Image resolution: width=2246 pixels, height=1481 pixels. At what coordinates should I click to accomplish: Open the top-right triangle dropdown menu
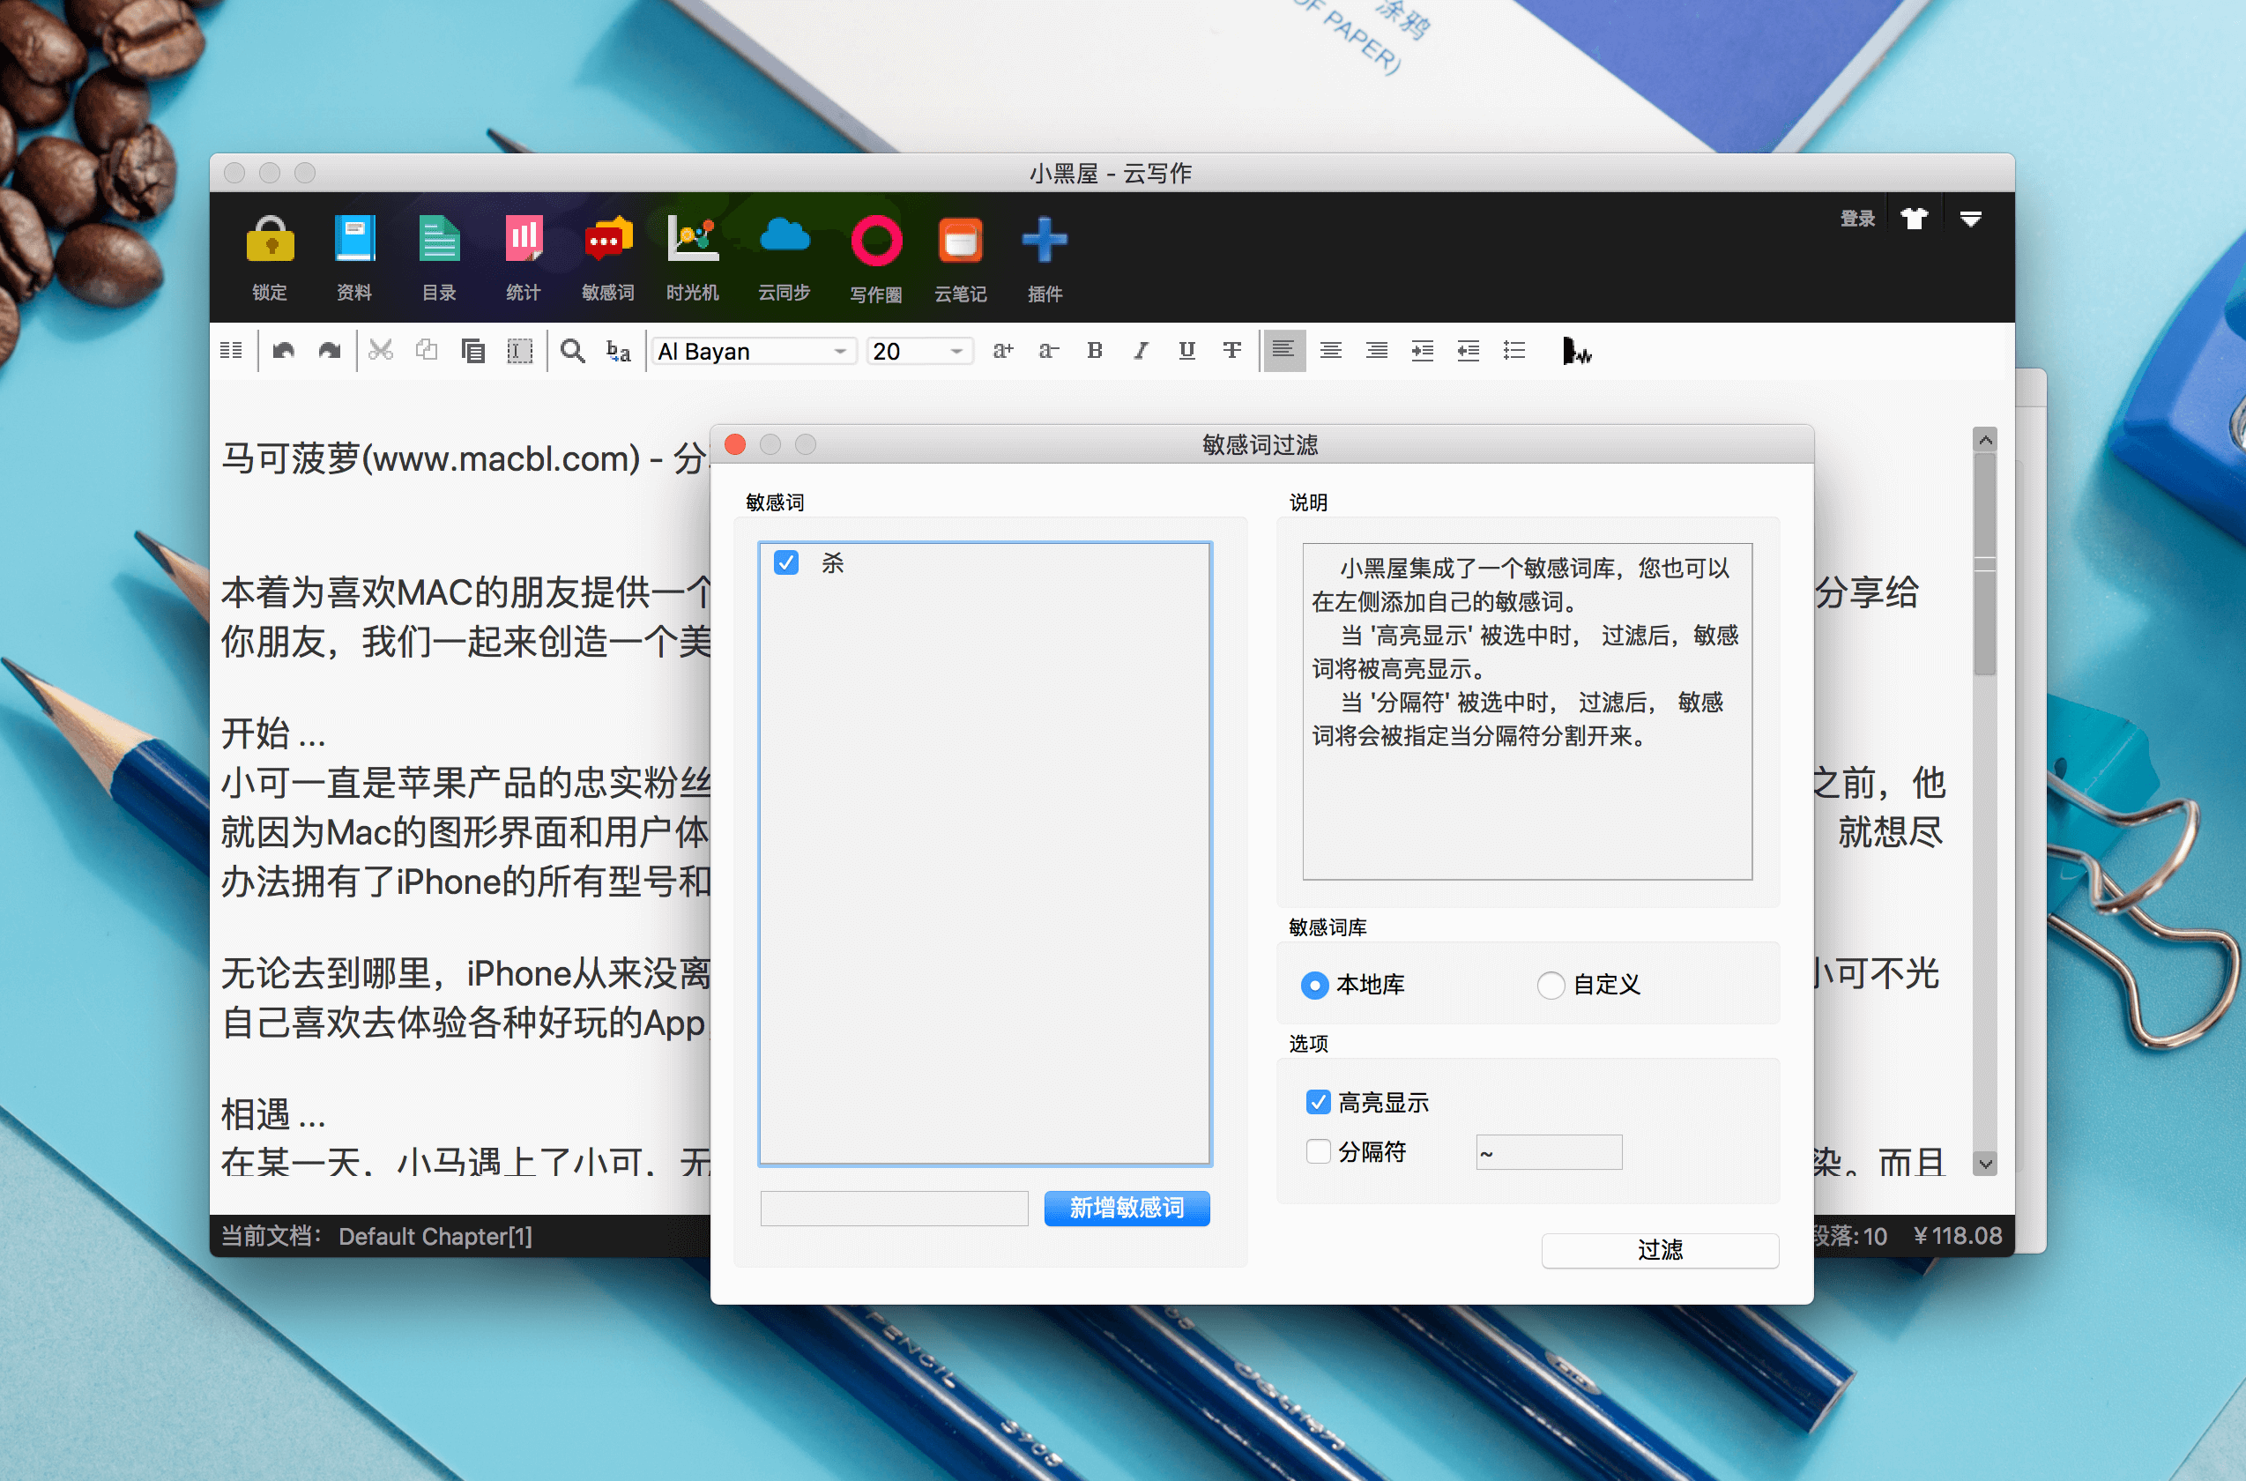click(1970, 220)
